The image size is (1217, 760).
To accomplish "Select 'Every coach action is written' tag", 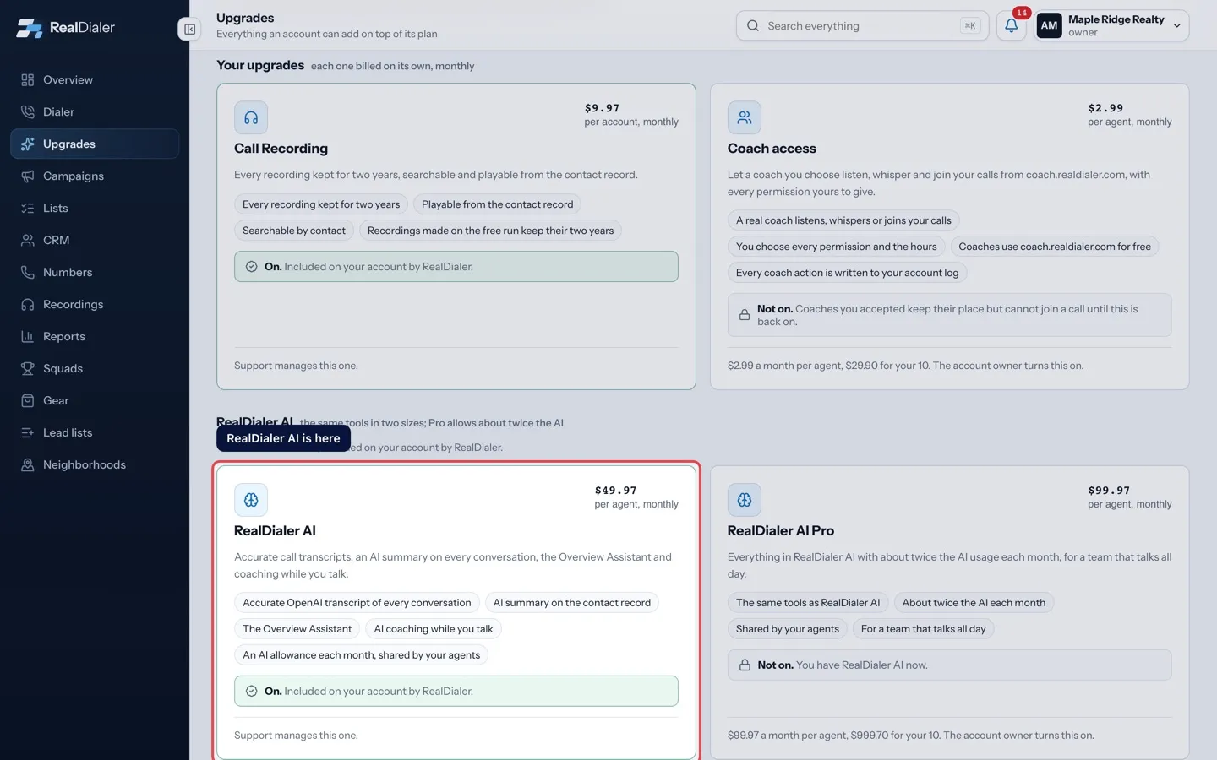I will (x=848, y=273).
